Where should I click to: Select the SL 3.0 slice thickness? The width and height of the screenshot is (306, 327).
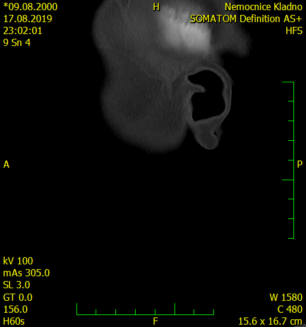point(17,285)
